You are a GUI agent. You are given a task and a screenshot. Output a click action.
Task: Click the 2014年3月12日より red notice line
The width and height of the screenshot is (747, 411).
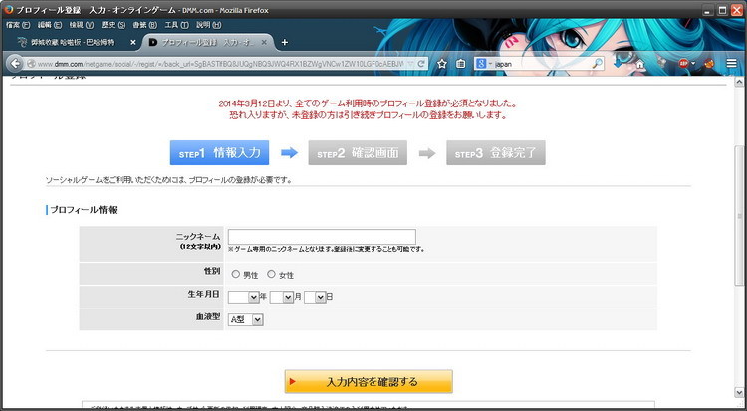click(x=368, y=103)
